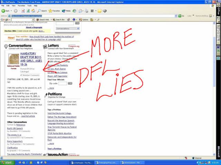The width and height of the screenshot is (221, 165).
Task: Open the Mandatory Draft for Boys and Girls headline
Action: click(31, 59)
